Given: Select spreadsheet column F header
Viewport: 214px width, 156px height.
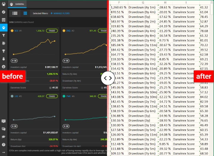Looking at the screenshot, I should 119,2.
